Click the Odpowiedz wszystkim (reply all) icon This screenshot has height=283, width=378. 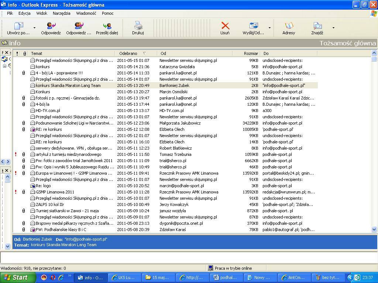click(79, 25)
